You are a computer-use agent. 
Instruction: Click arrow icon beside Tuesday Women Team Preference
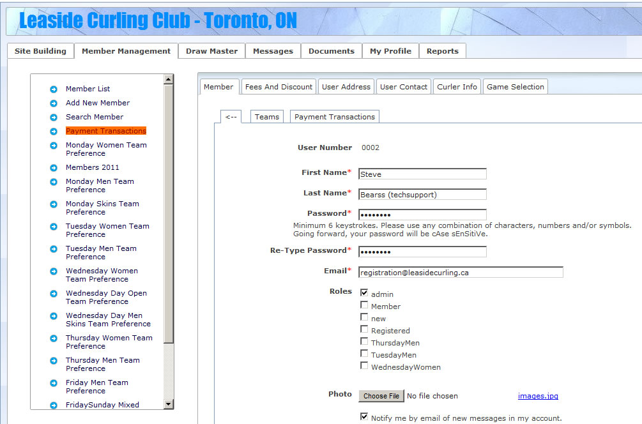pos(54,226)
